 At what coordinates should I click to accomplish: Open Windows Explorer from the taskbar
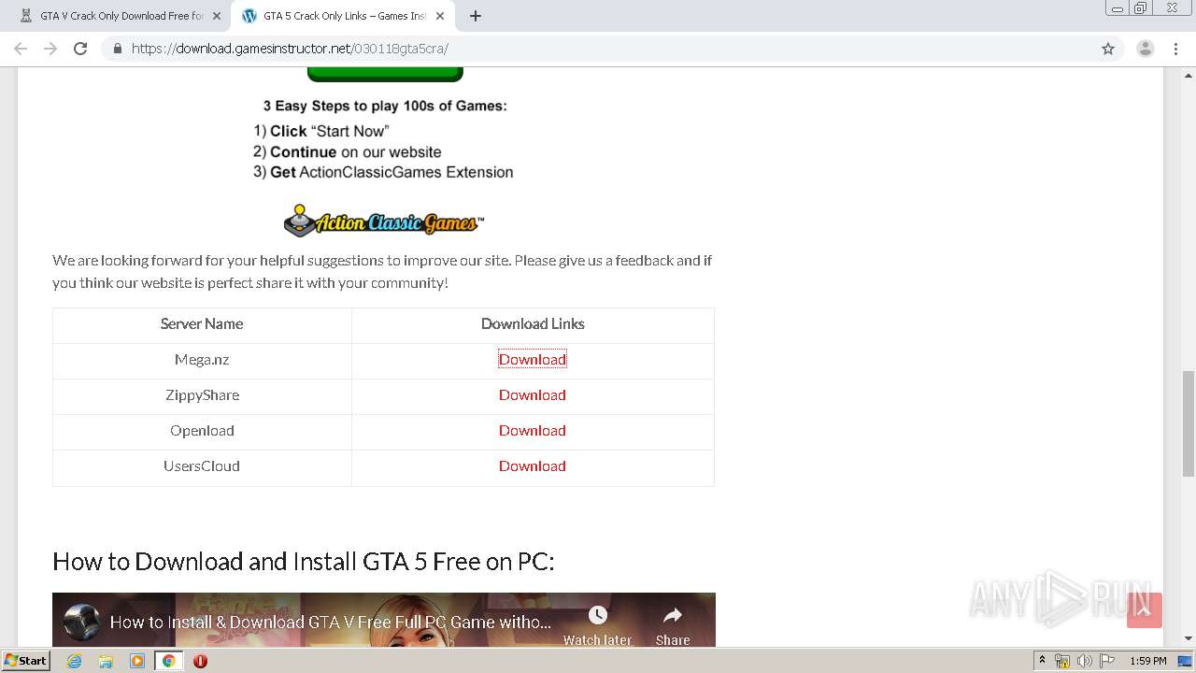(x=106, y=661)
